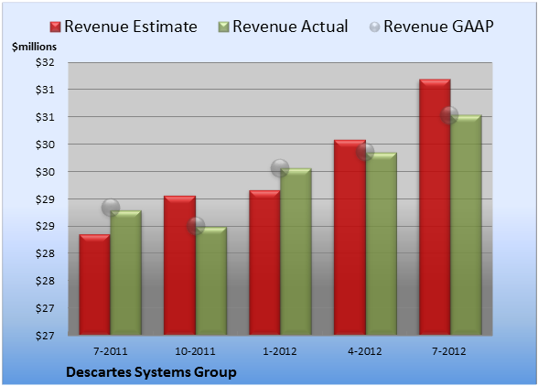Select the Revenue Estimate legend label

click(131, 27)
